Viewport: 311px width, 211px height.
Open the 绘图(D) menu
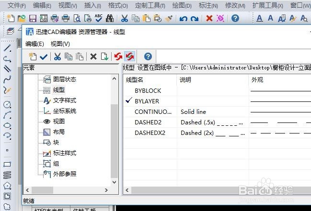182,6
